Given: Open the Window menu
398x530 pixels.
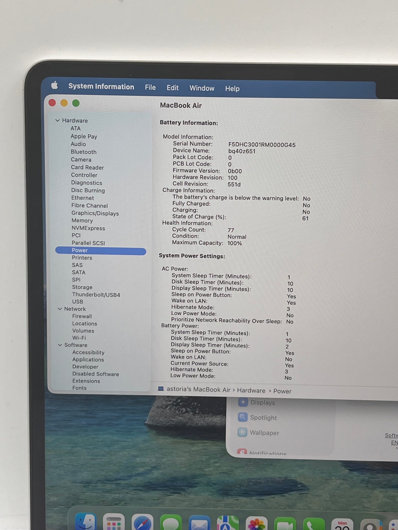Looking at the screenshot, I should [202, 88].
